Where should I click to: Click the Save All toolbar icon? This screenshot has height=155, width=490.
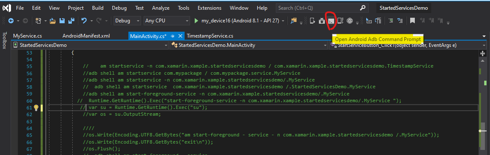(x=71, y=21)
